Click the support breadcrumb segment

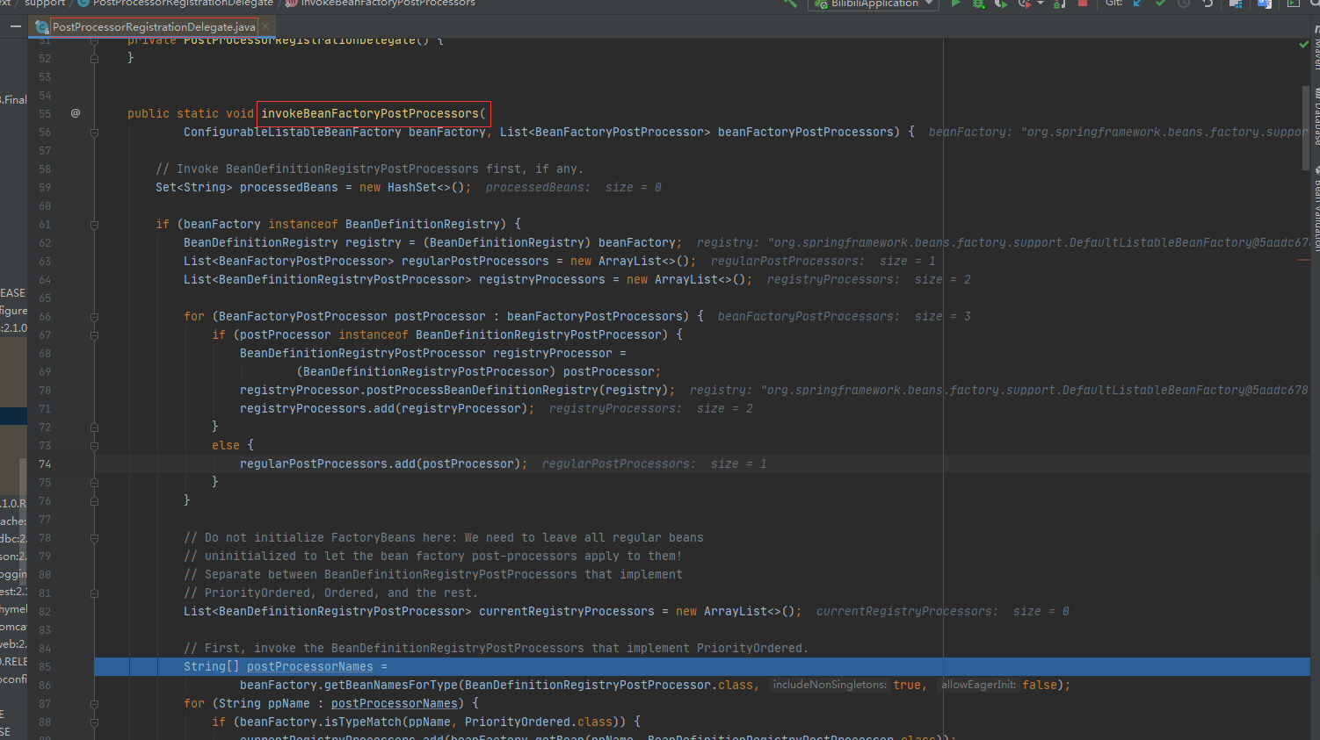(x=45, y=4)
